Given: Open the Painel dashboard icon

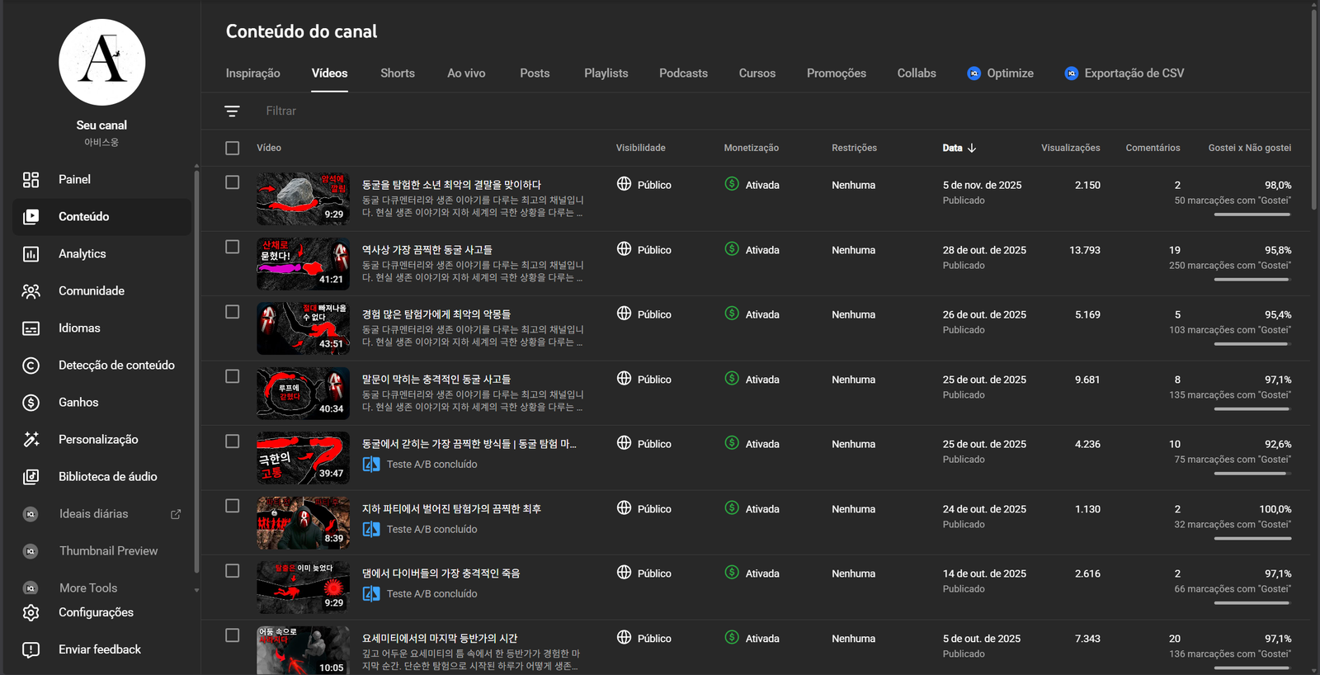Looking at the screenshot, I should coord(31,180).
